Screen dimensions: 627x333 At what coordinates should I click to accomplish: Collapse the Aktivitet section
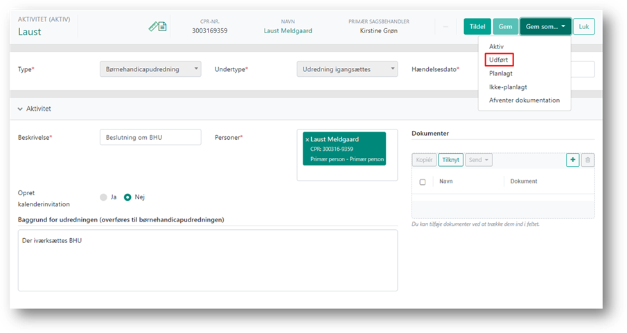[x=20, y=109]
